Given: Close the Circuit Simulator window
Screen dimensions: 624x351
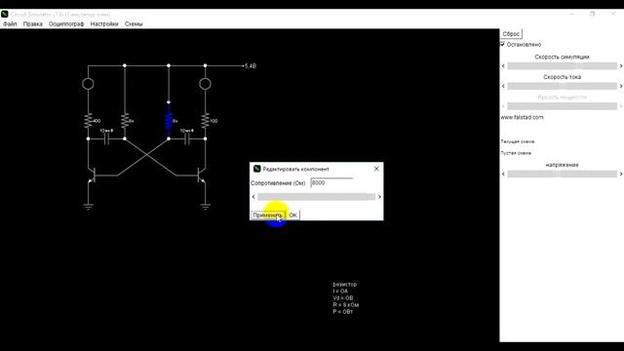Looking at the screenshot, I should click(613, 14).
